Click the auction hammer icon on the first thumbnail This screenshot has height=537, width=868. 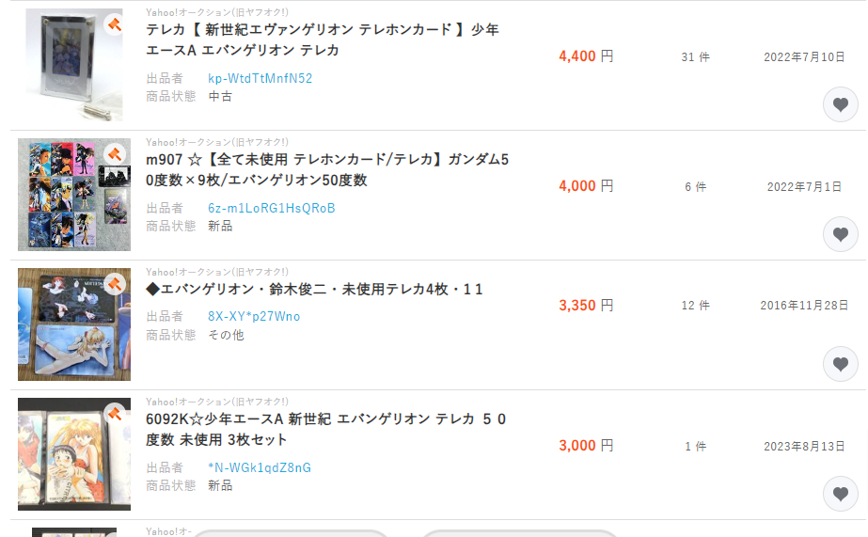115,24
